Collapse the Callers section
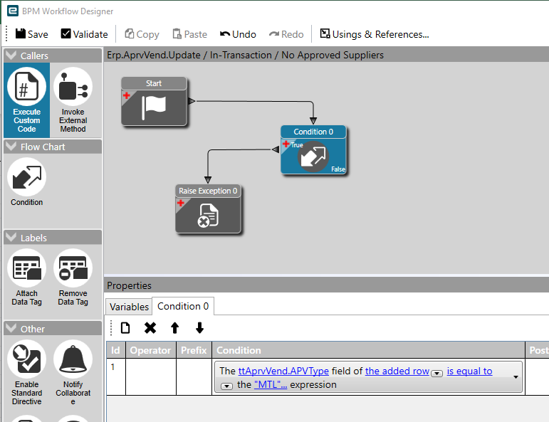This screenshot has height=422, width=549. (x=11, y=56)
